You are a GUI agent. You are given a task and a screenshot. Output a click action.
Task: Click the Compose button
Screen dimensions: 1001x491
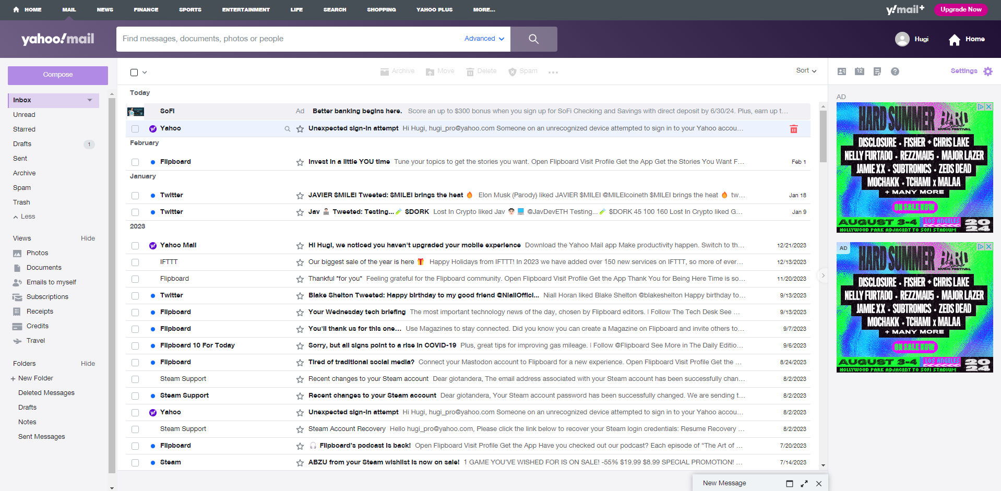point(58,75)
